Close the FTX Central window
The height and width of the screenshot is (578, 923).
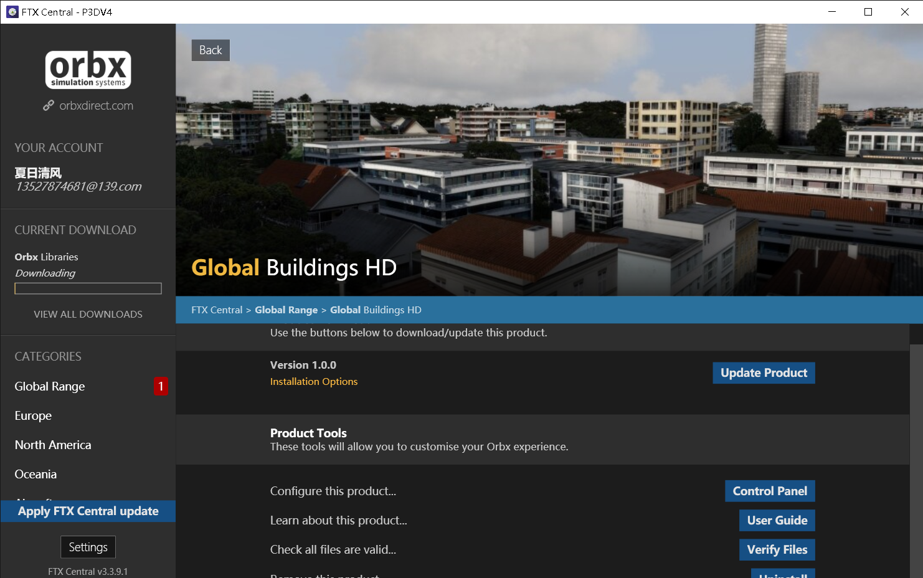(x=905, y=12)
